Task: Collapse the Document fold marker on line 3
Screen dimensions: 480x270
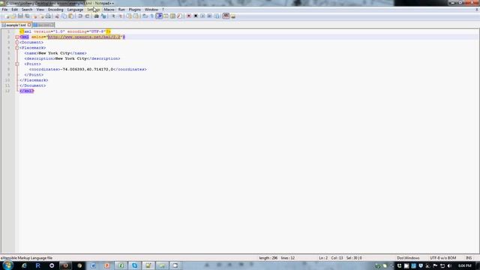Action: 17,42
